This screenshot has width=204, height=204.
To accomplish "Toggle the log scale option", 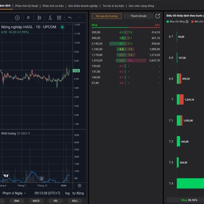I will [67, 193].
